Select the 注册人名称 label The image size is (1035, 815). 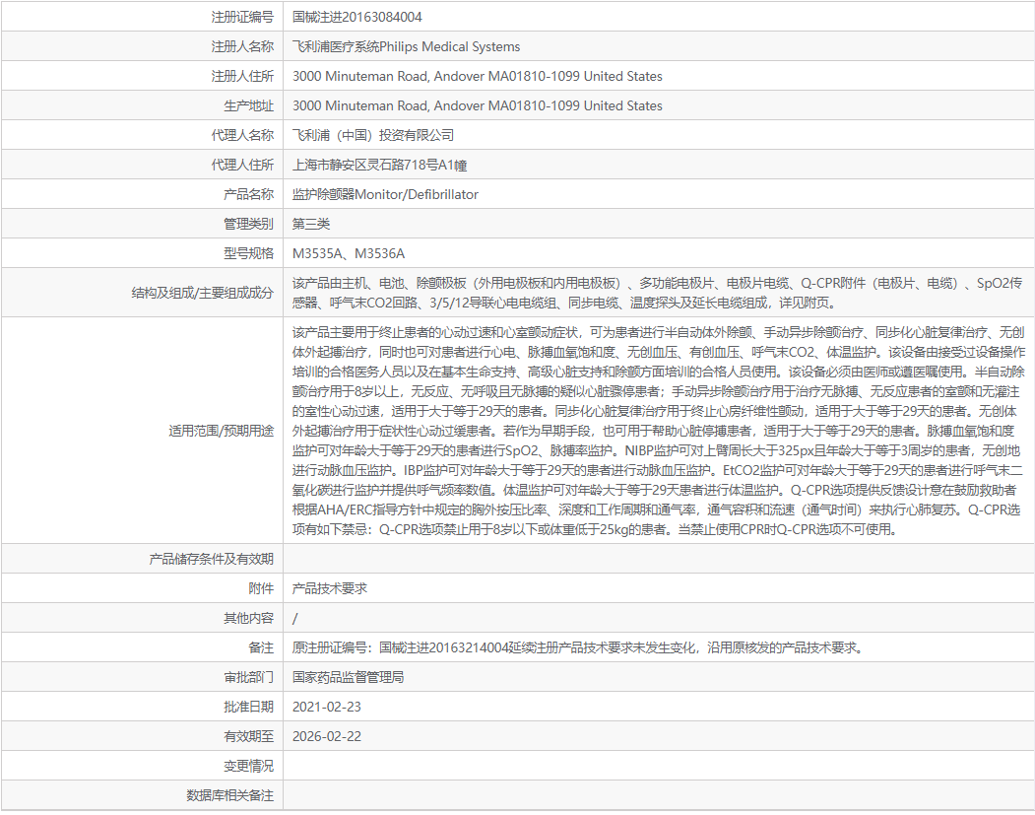[241, 47]
